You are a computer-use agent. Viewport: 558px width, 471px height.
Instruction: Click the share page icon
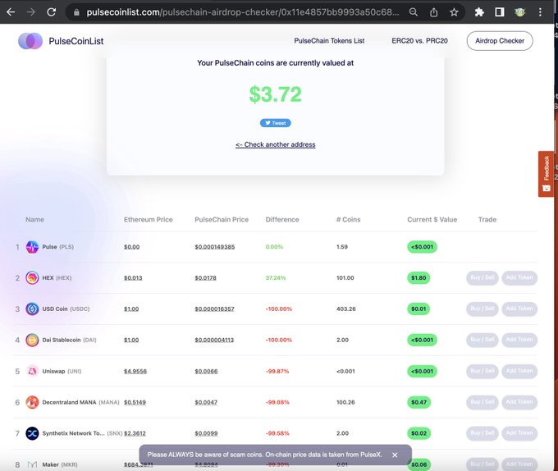[433, 12]
